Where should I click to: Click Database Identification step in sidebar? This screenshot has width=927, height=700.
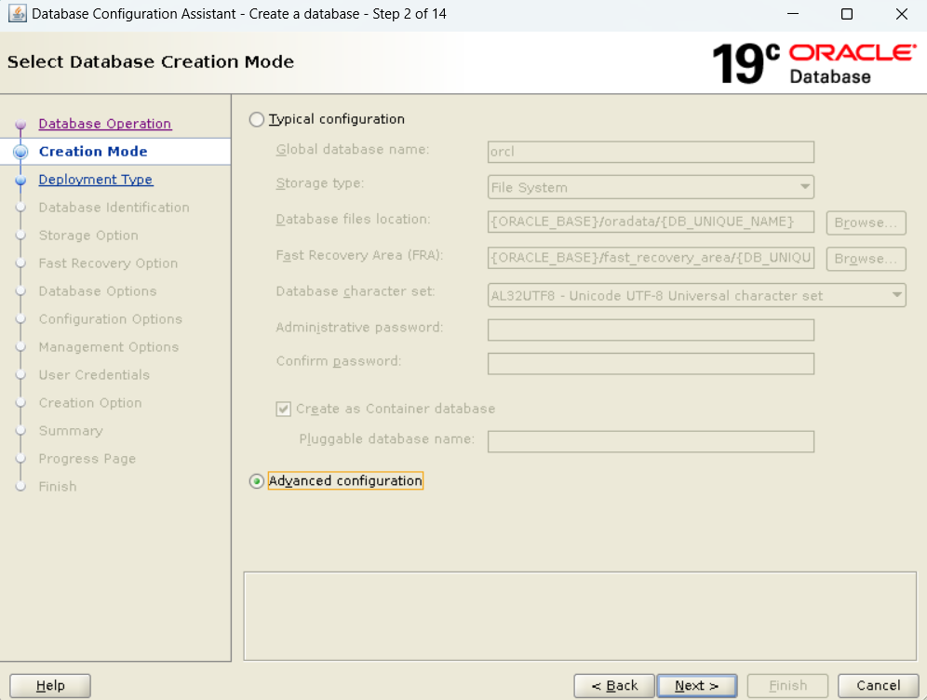[114, 208]
